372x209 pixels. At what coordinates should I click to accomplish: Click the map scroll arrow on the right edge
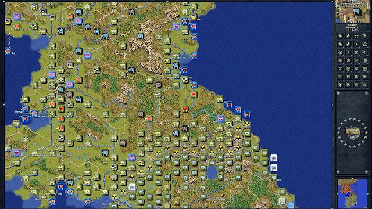pos(332,105)
